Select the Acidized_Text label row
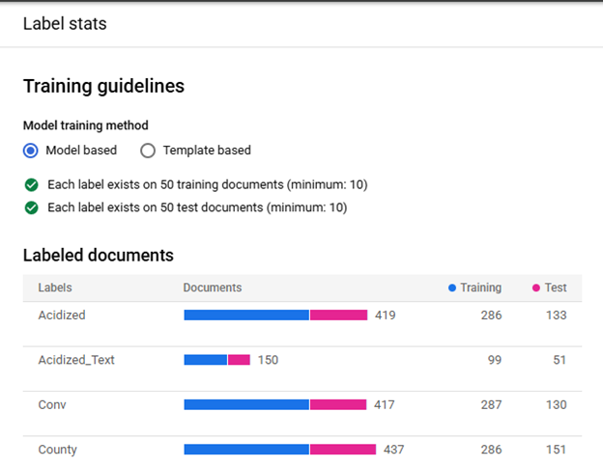Screen dimensions: 603x467 (x=76, y=360)
